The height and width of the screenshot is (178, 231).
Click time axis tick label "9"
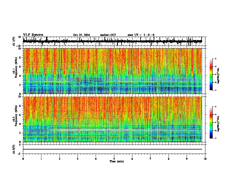point(187,159)
